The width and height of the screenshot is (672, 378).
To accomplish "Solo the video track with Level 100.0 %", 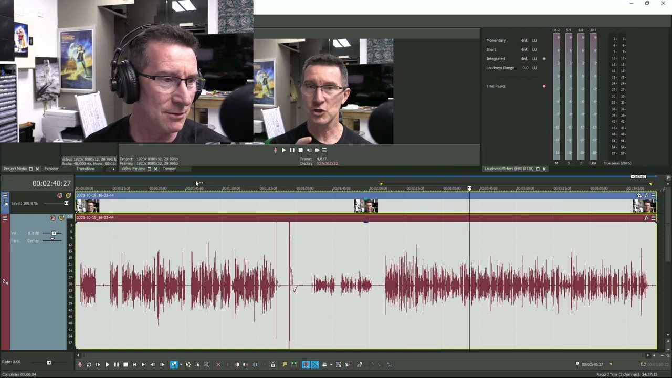I will click(x=68, y=195).
